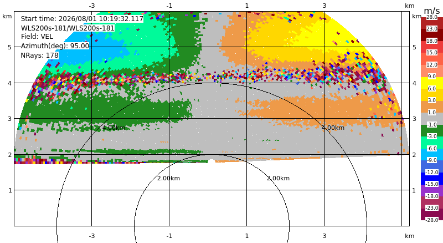Click the Azimuth(deg): 95.00 label
443x243 pixels.
(x=55, y=45)
